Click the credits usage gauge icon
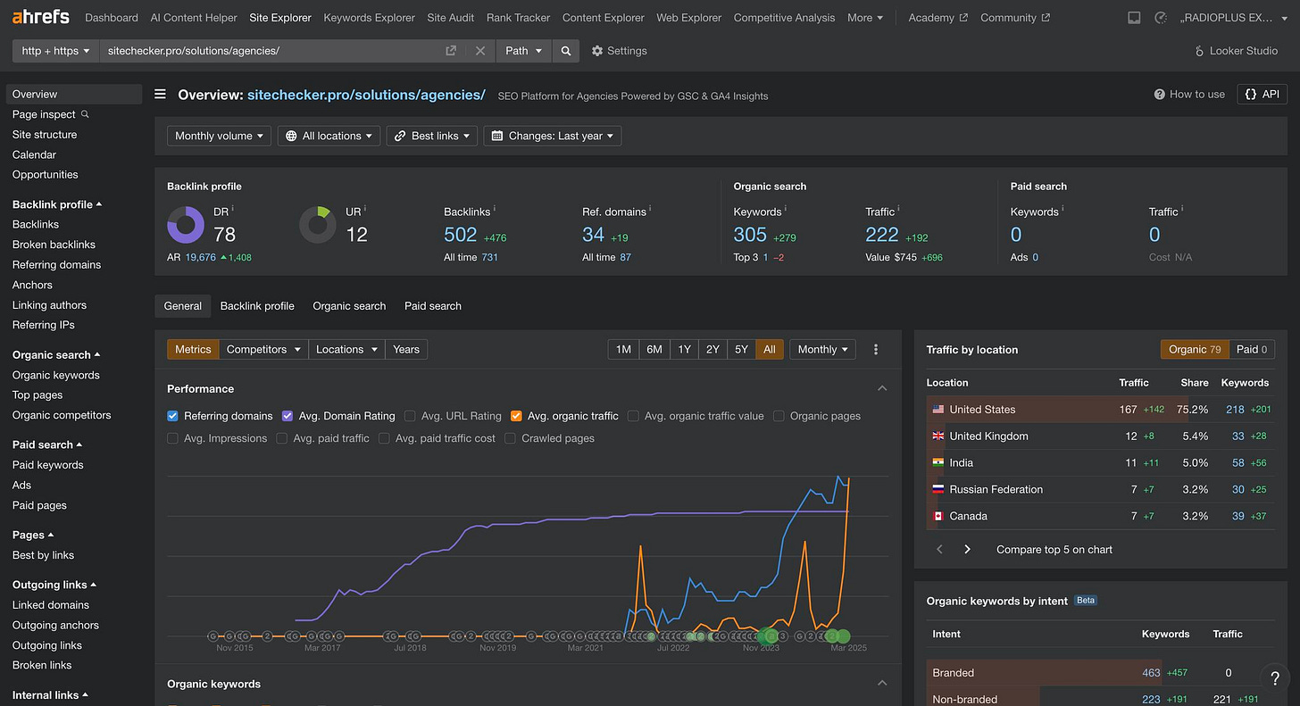The height and width of the screenshot is (706, 1300). click(1161, 17)
